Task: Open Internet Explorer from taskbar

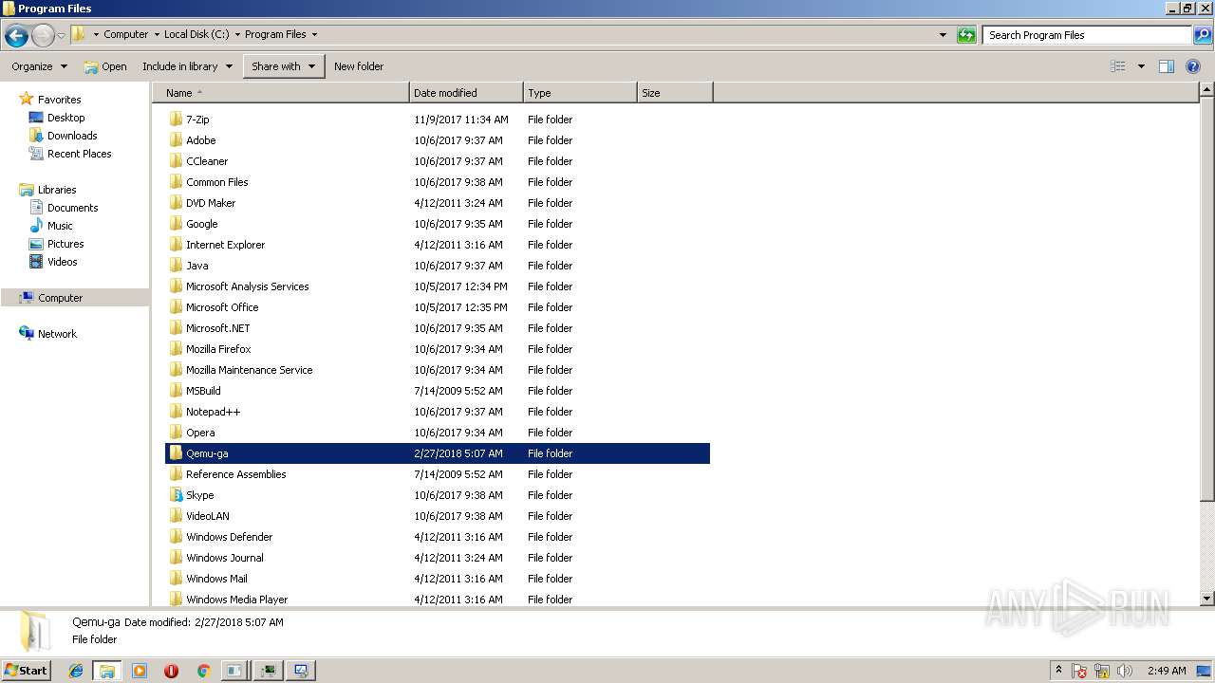Action: pyautogui.click(x=76, y=671)
